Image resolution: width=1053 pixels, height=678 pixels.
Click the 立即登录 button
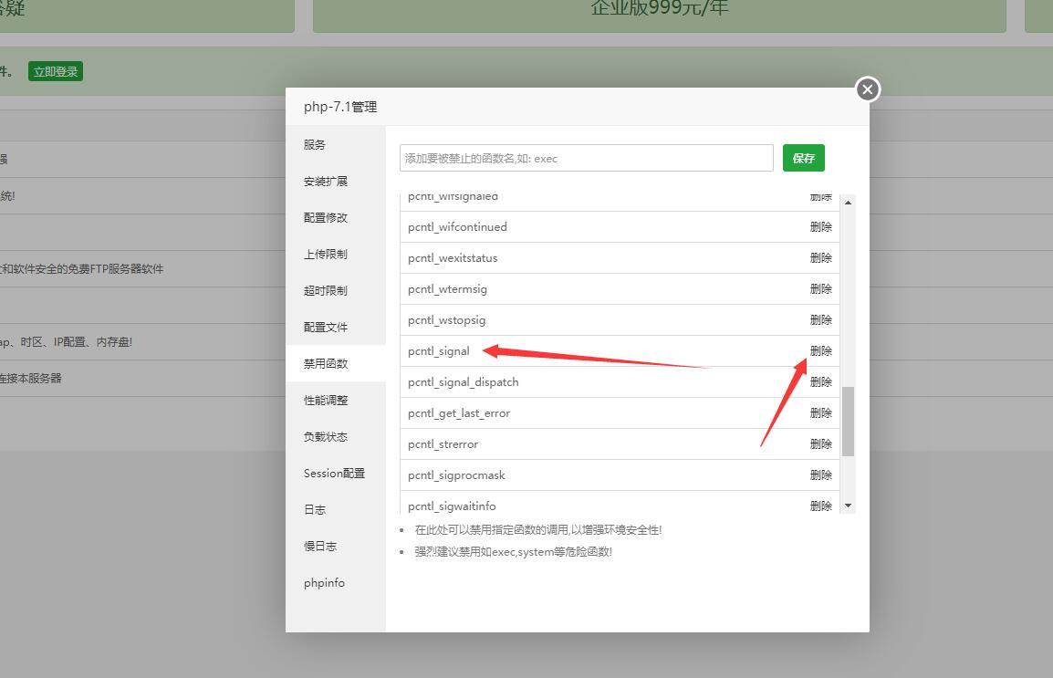[x=55, y=71]
